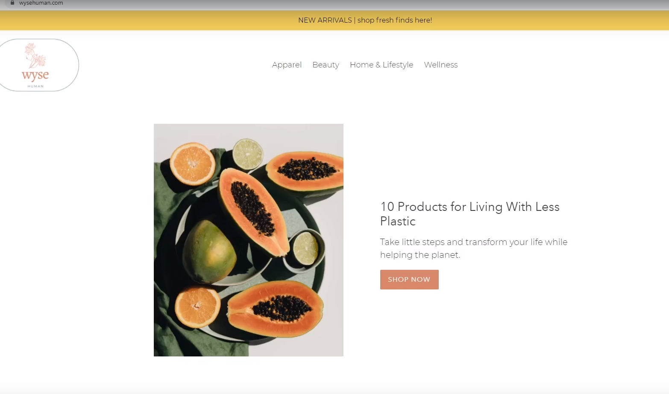Click the wysehuman.com address text
The image size is (669, 394).
coord(41,3)
